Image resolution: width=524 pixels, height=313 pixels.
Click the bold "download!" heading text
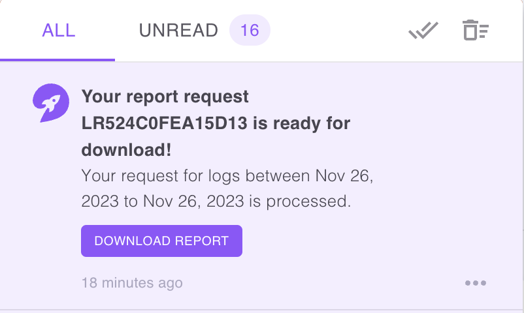(126, 149)
